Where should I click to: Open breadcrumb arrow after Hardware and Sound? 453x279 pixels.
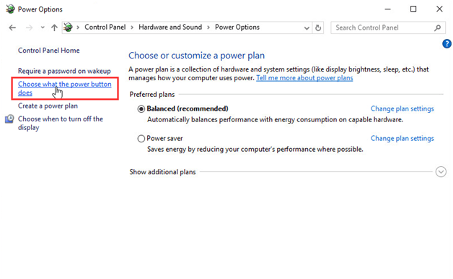[208, 27]
